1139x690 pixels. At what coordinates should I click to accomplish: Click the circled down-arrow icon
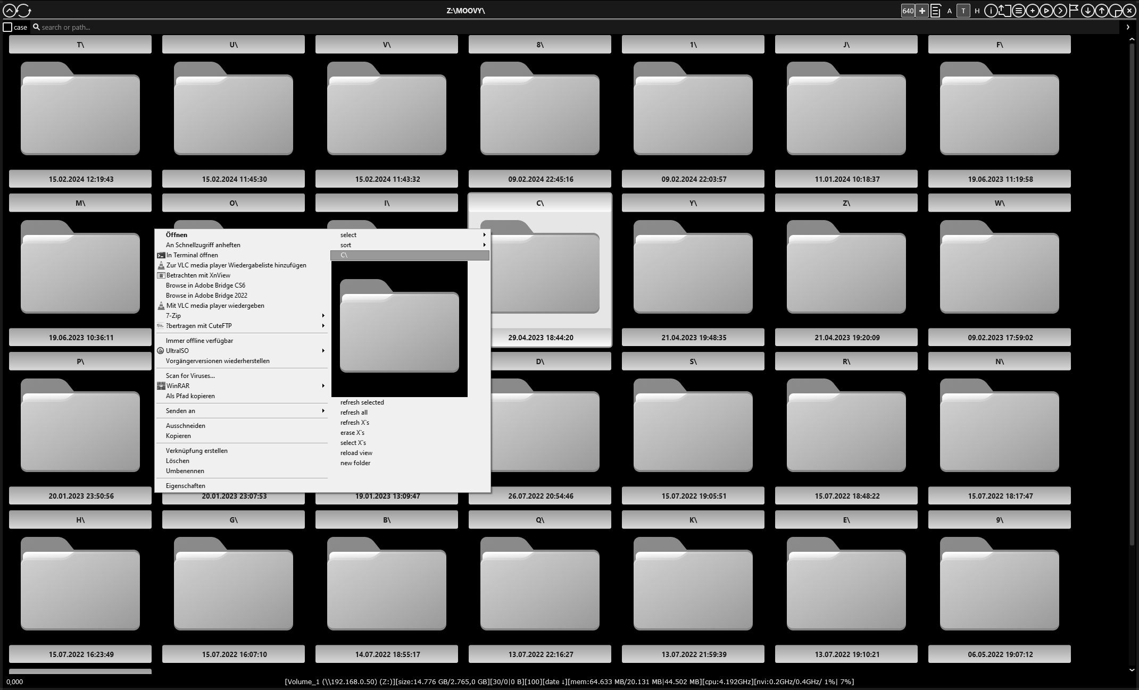[1087, 11]
